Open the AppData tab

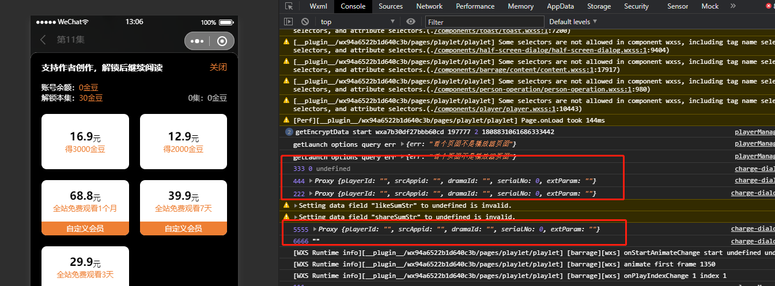click(x=561, y=6)
